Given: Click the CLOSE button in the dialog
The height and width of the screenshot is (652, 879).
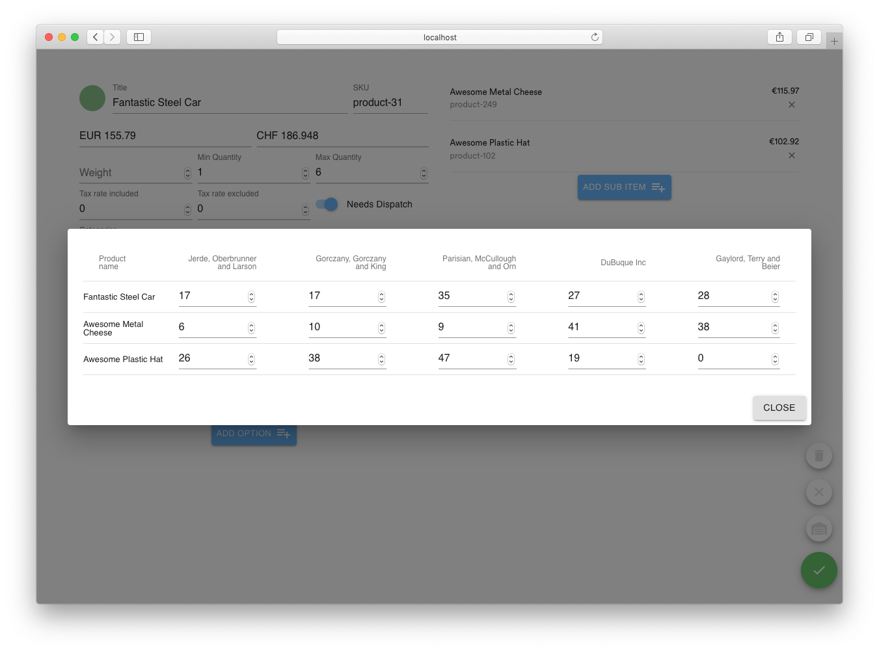Looking at the screenshot, I should [x=779, y=408].
